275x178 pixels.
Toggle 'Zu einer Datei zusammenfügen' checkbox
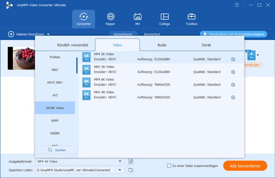169,166
